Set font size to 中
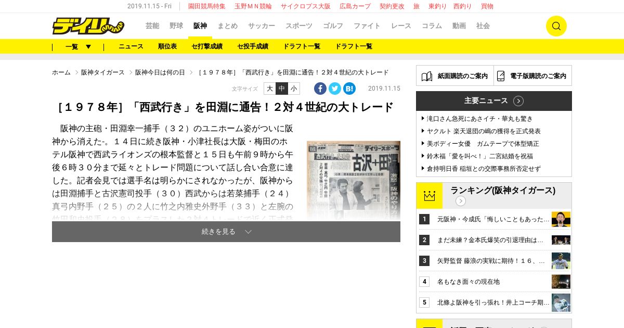Screen dimensions: 624x328 coord(282,89)
